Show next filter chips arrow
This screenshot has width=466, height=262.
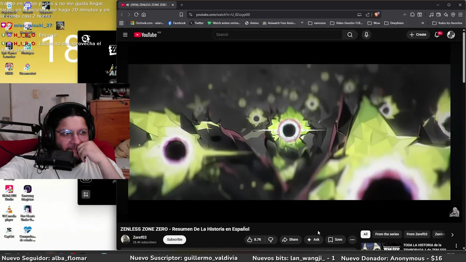452,235
